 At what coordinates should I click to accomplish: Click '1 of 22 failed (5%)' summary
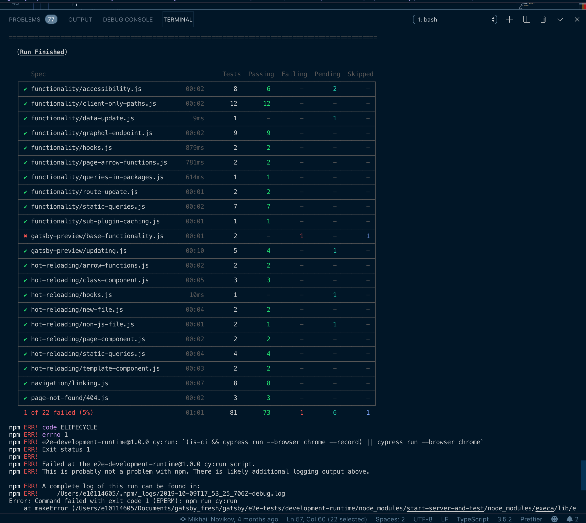(x=58, y=413)
